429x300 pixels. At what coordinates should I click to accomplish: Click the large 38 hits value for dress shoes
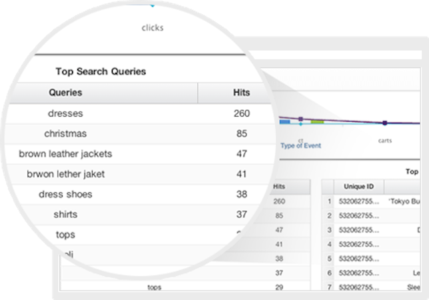coord(242,194)
